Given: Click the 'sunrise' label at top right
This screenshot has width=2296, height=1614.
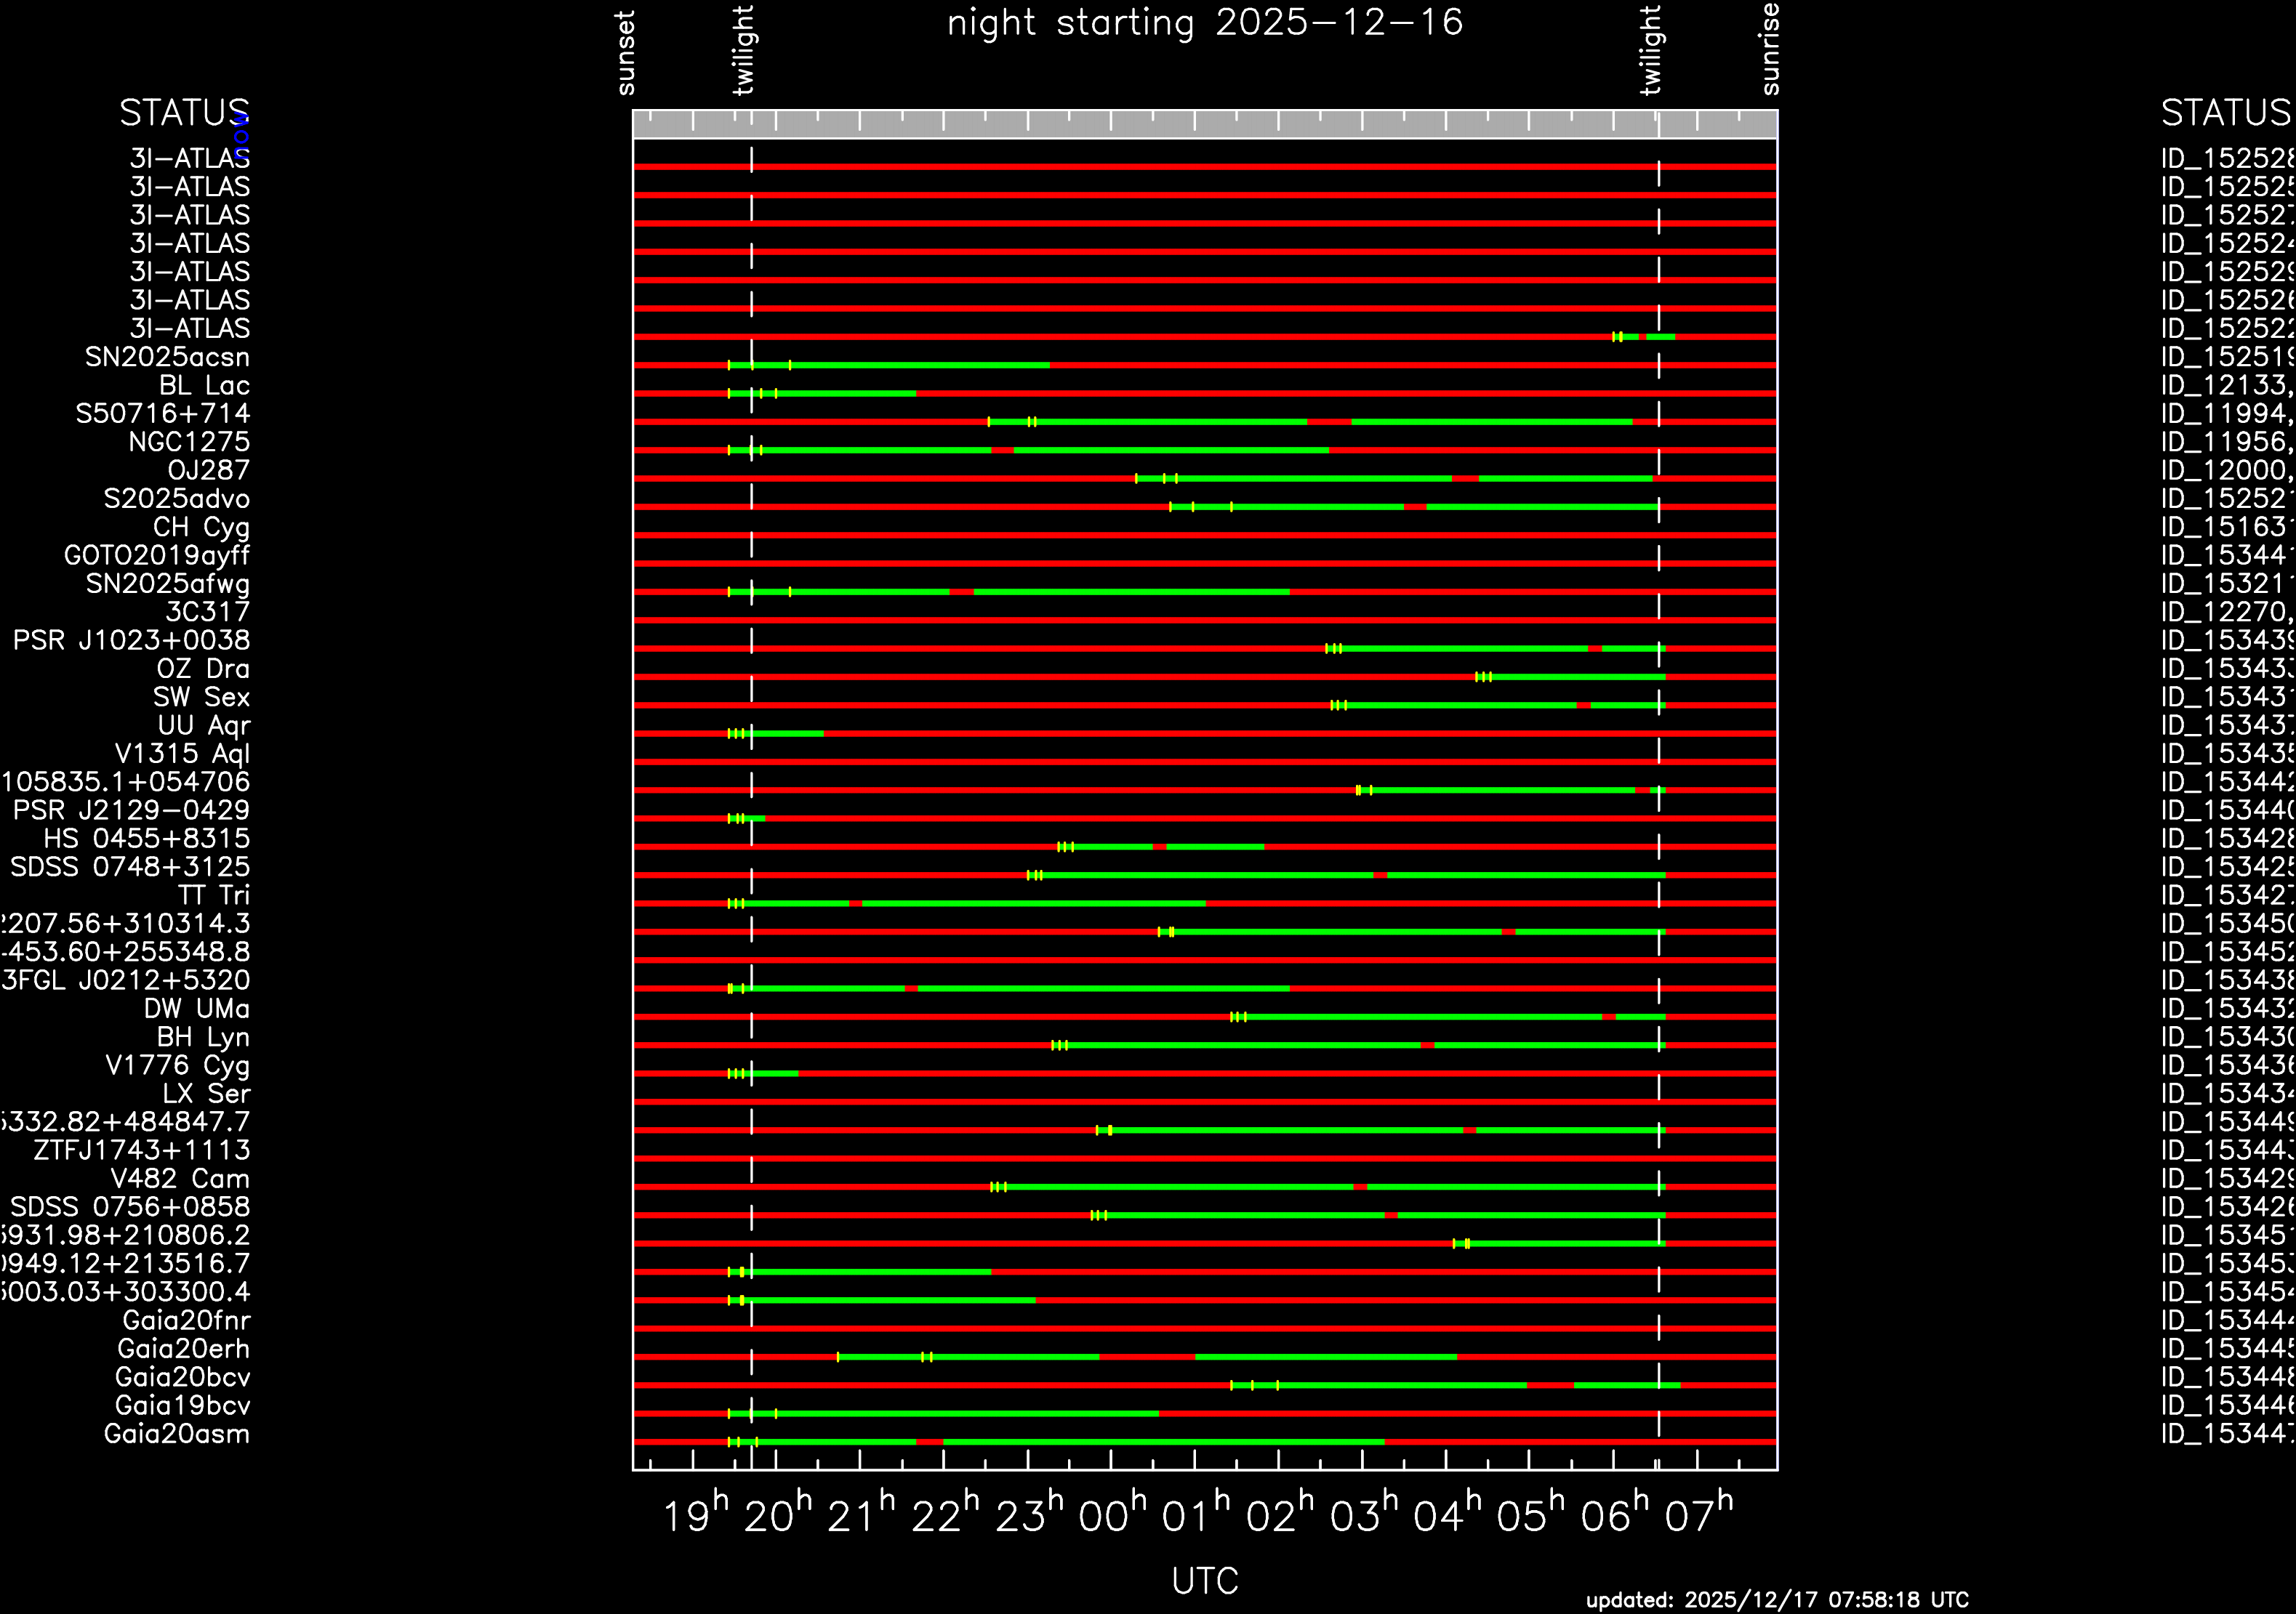Looking at the screenshot, I should (x=1770, y=49).
